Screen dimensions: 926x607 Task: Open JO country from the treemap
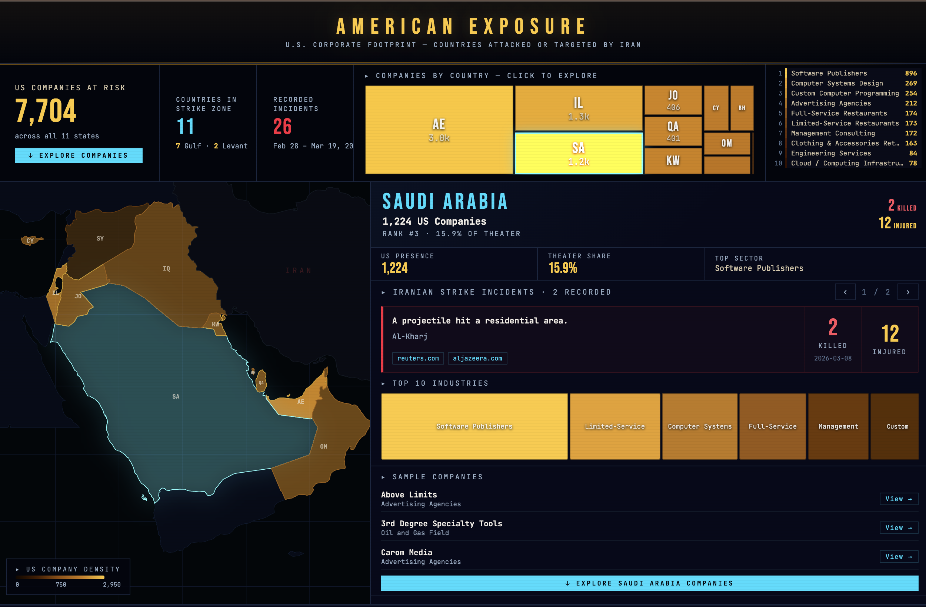point(673,100)
